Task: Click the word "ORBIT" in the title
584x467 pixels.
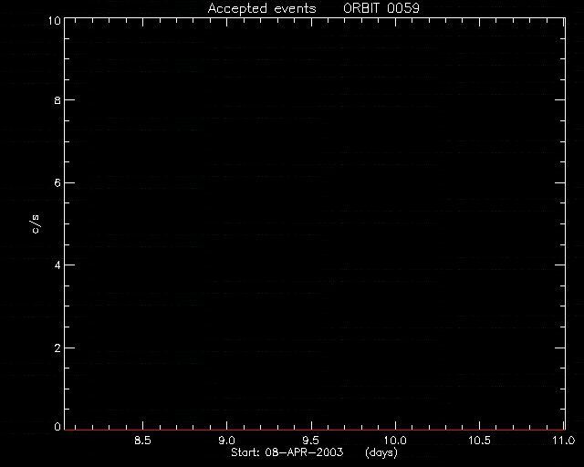Action: [361, 8]
